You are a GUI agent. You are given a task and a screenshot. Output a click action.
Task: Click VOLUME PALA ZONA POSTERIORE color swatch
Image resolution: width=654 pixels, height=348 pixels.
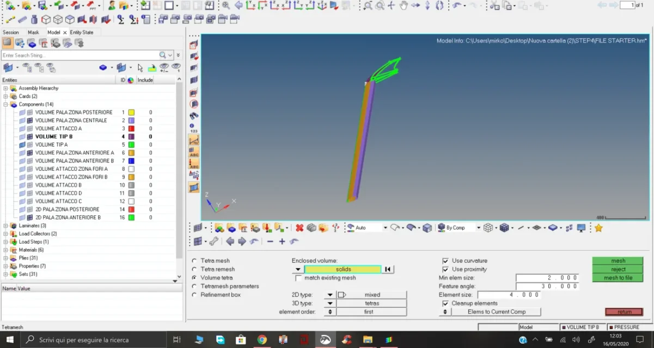tap(131, 113)
